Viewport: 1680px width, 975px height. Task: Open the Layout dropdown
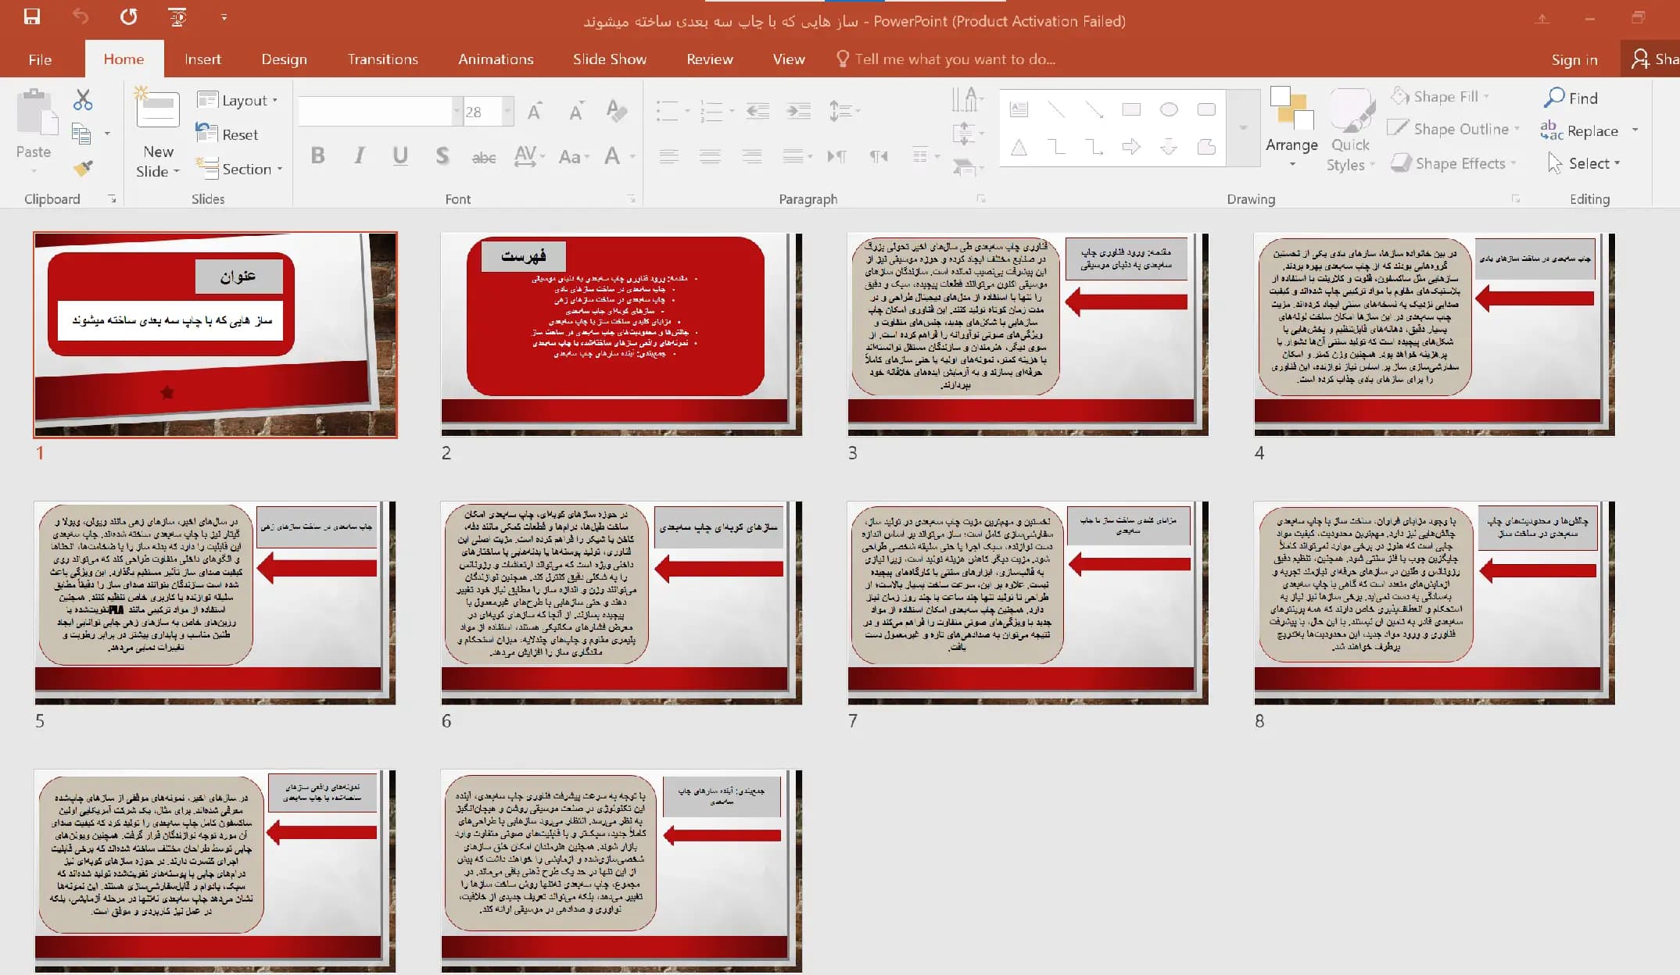(238, 100)
